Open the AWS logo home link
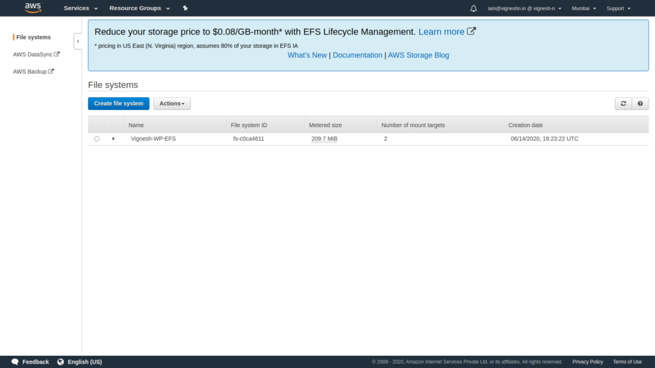 (x=33, y=8)
